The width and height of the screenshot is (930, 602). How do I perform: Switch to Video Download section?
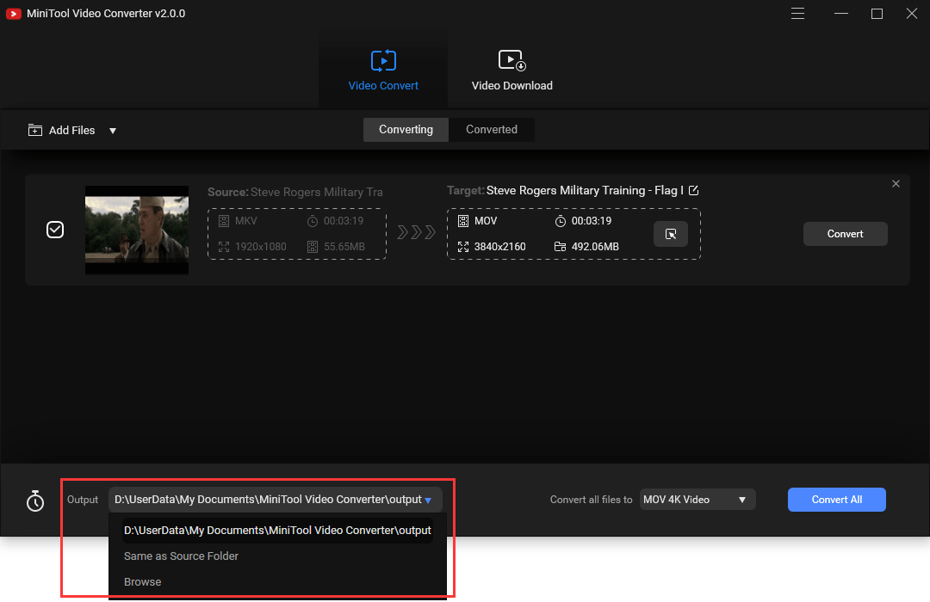coord(512,70)
